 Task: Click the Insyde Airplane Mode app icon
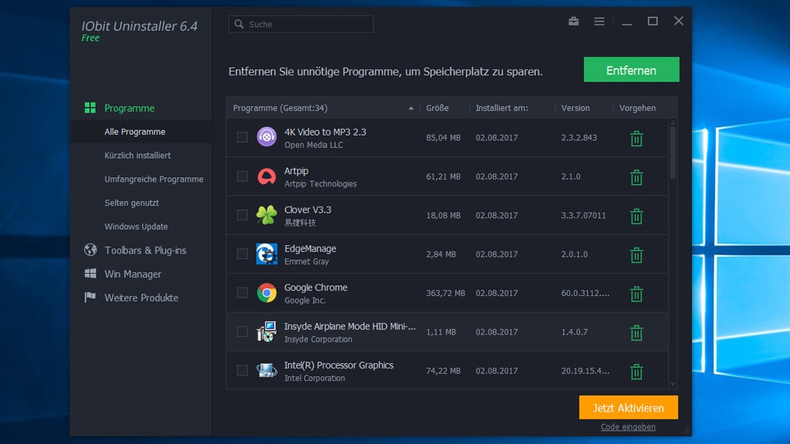[x=266, y=331]
